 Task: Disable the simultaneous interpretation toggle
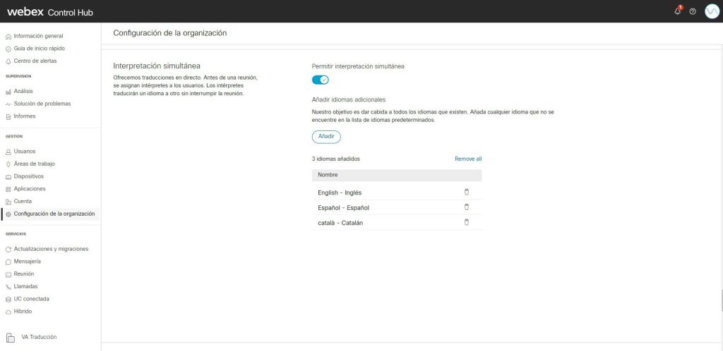tap(321, 80)
